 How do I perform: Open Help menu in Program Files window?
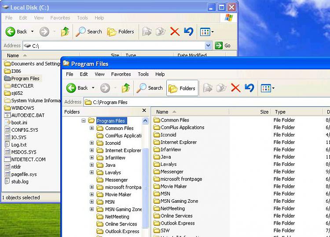click(160, 74)
